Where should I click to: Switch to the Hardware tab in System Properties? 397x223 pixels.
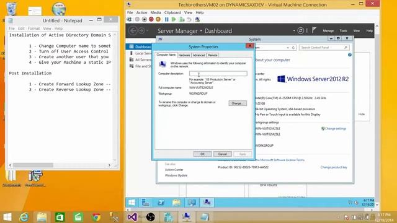pyautogui.click(x=184, y=55)
